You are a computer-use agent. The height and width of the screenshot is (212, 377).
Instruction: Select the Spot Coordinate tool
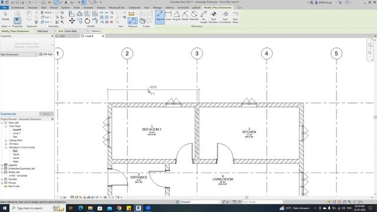pos(225,17)
